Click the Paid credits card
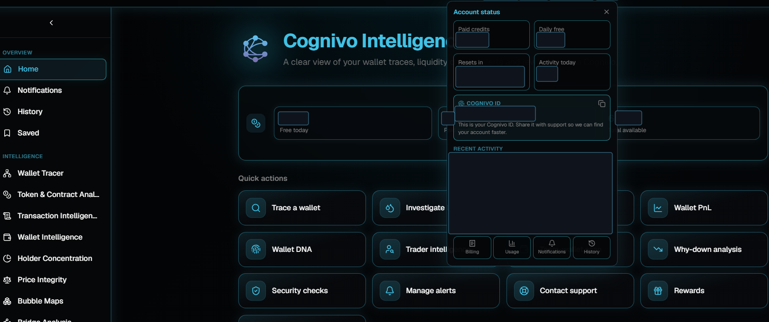This screenshot has height=322, width=769. (491, 35)
